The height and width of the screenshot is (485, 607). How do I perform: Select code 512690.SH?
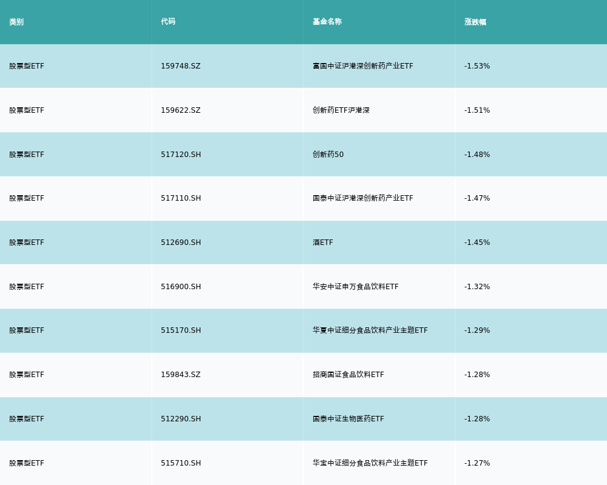coord(181,242)
